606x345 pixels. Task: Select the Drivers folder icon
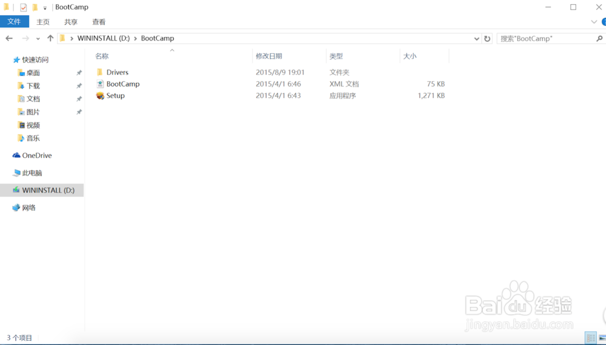[100, 72]
